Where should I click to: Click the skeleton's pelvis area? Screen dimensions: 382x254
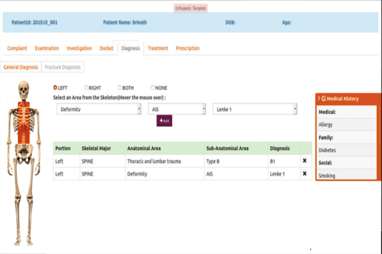click(x=24, y=153)
